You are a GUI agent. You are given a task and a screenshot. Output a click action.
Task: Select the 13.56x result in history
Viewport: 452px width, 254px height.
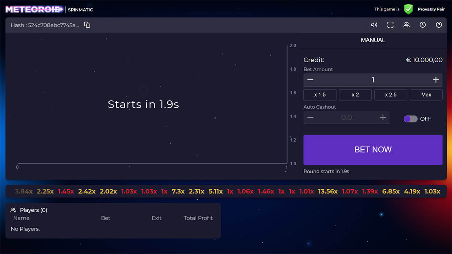tap(327, 191)
